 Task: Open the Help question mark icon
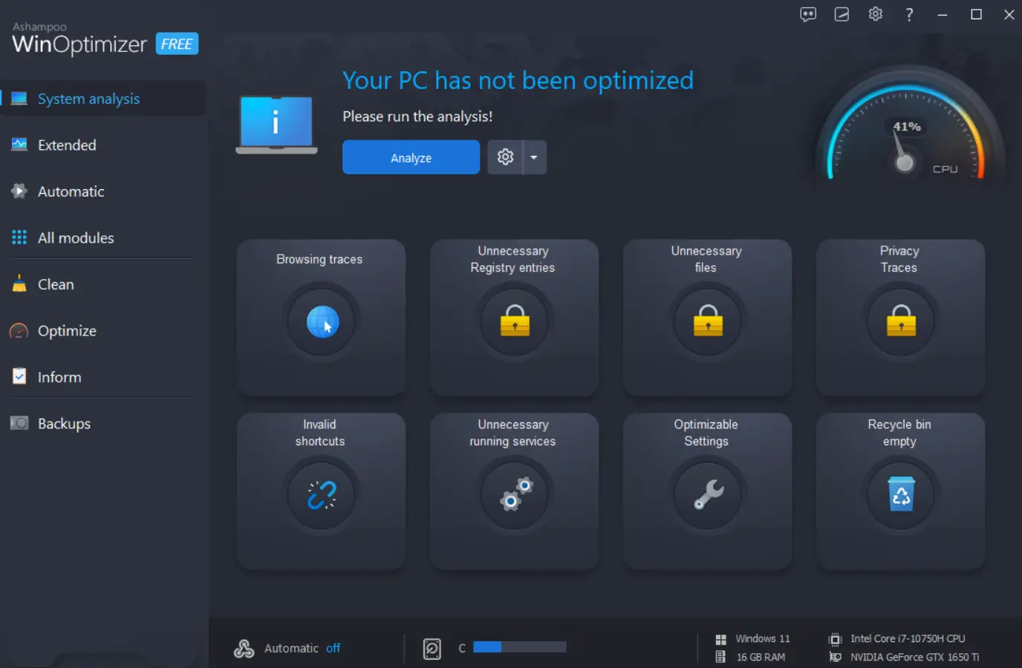(x=908, y=14)
